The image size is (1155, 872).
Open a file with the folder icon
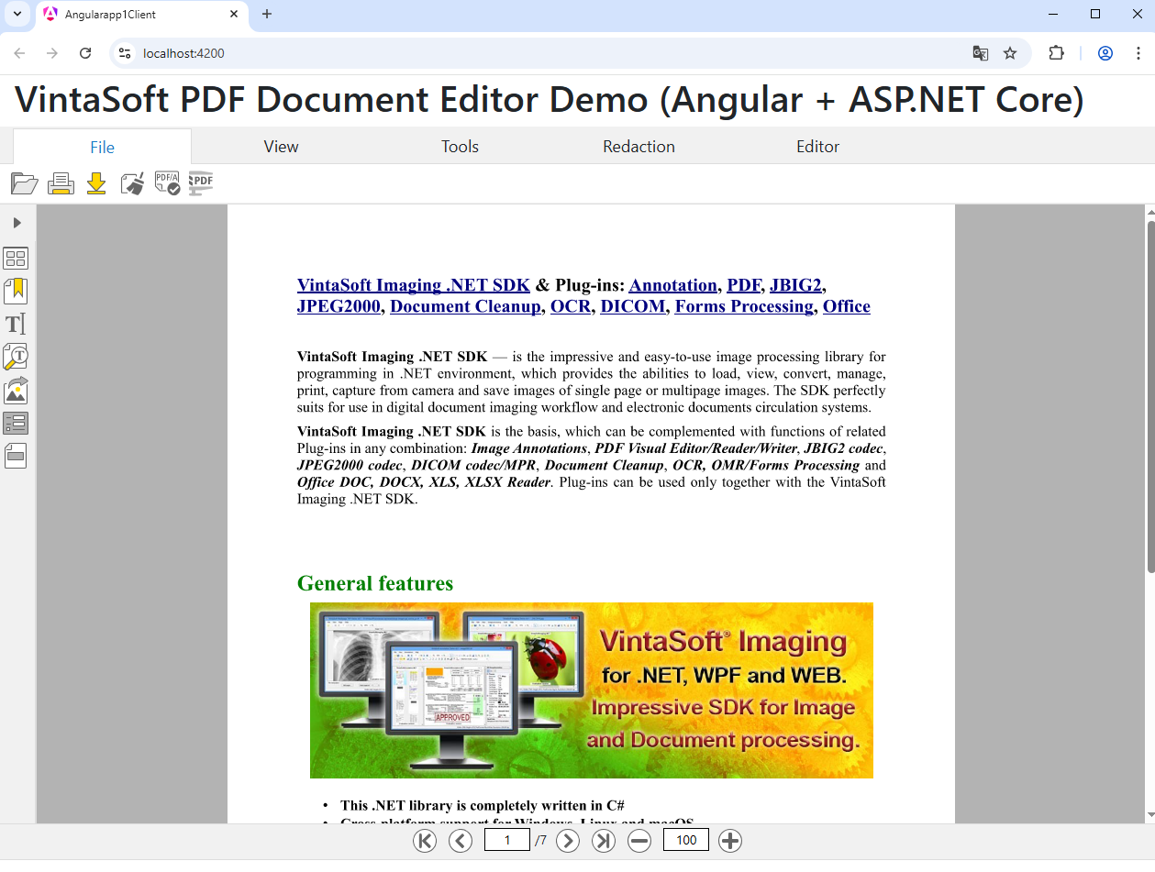tap(25, 183)
